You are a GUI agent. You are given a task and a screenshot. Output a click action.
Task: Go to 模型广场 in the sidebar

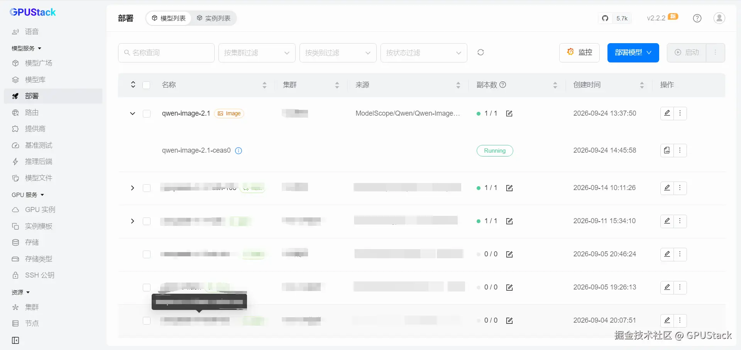(39, 63)
